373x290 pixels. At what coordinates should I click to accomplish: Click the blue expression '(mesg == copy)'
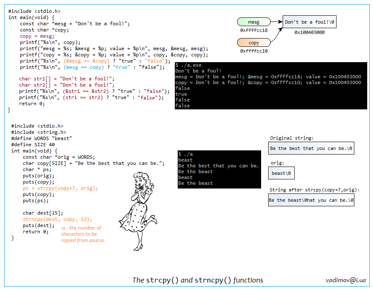click(x=84, y=67)
